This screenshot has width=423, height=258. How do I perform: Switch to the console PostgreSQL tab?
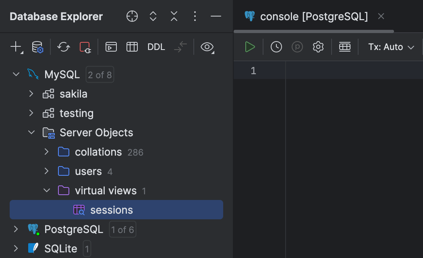(x=314, y=17)
